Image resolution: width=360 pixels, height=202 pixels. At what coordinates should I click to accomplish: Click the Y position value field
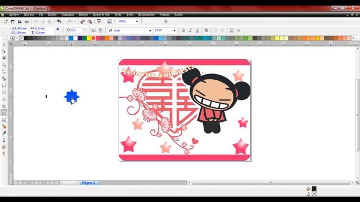point(19,33)
